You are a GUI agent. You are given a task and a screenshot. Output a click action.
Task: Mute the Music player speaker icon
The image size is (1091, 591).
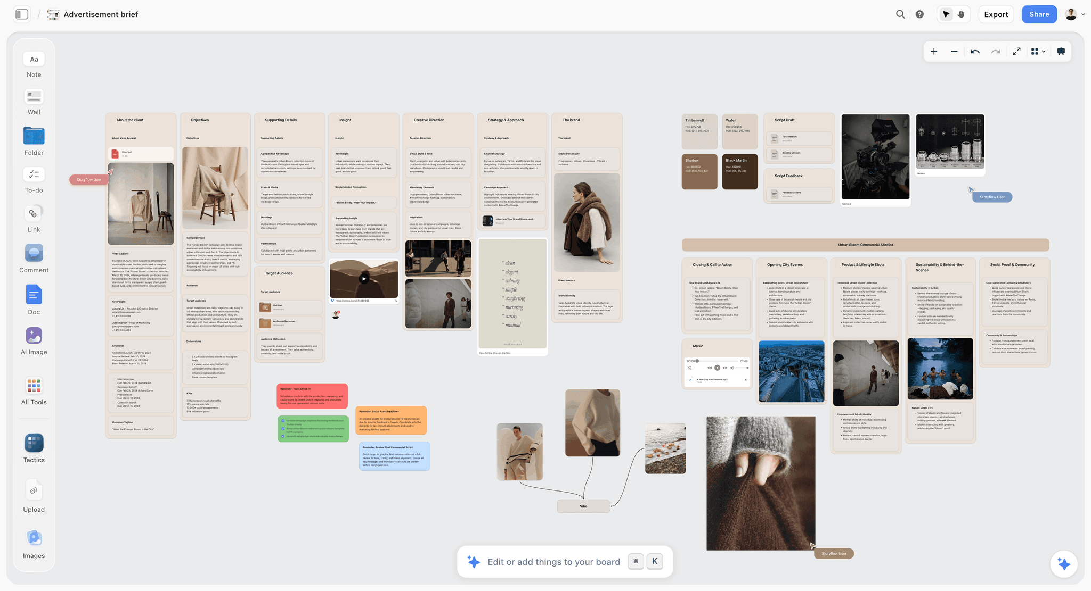(x=732, y=368)
